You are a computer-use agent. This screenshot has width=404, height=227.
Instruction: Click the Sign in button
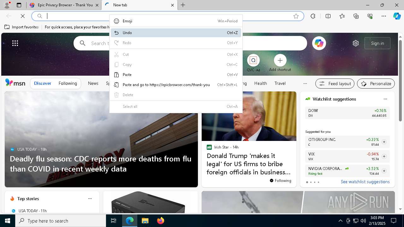click(x=377, y=43)
